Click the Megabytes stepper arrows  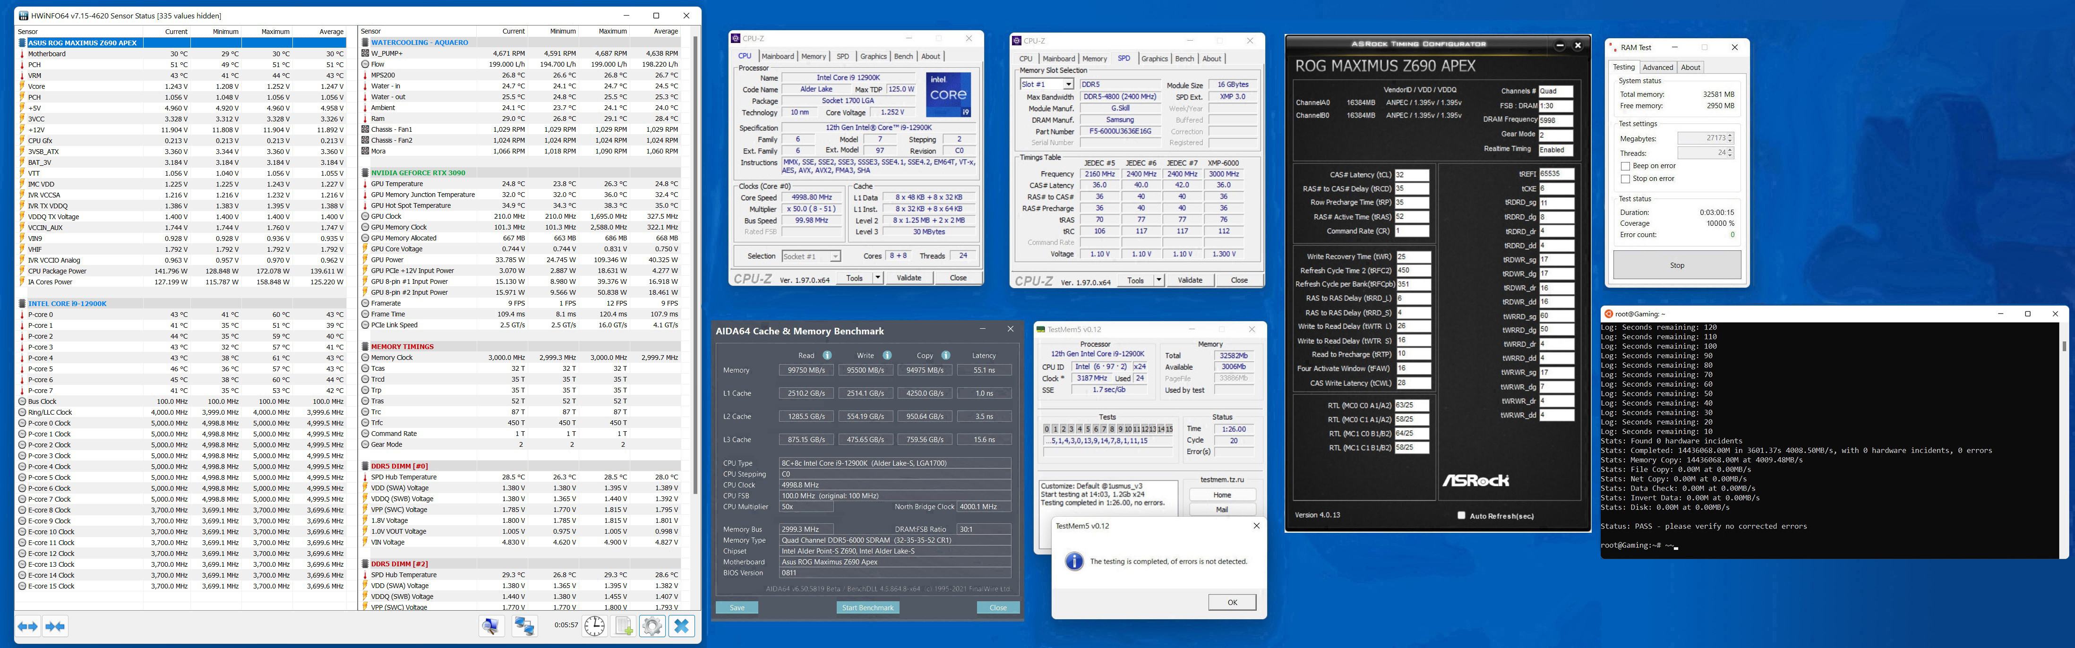[1730, 138]
